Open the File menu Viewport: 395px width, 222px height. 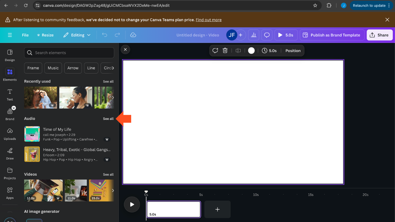click(25, 35)
